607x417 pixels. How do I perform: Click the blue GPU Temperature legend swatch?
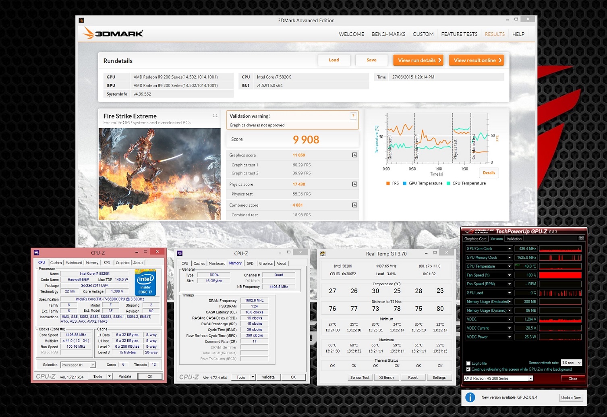(x=404, y=183)
